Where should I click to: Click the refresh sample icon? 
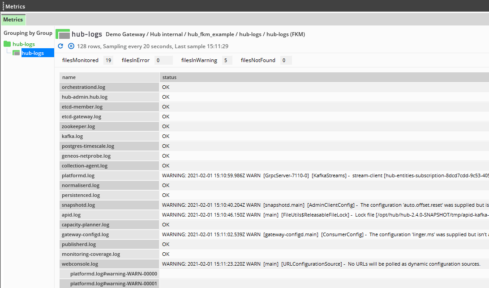pos(61,46)
